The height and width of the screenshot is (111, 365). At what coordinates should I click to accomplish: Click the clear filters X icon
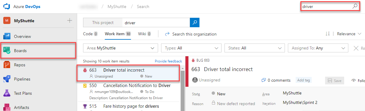click(356, 48)
